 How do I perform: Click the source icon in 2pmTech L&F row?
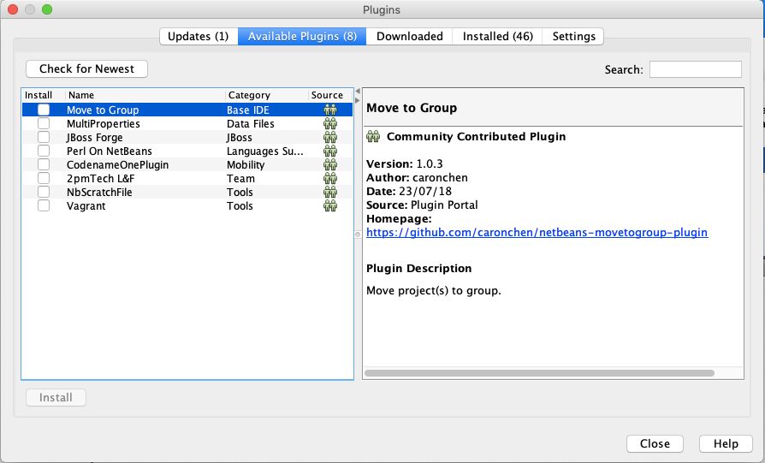click(330, 178)
